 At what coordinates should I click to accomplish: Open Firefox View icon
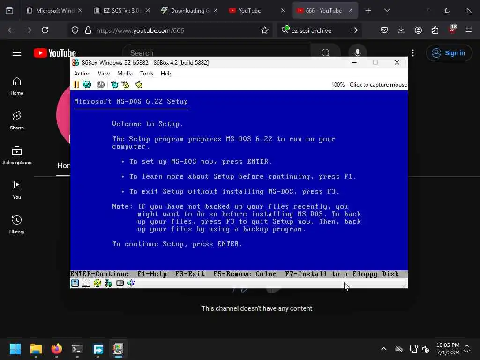[9, 10]
